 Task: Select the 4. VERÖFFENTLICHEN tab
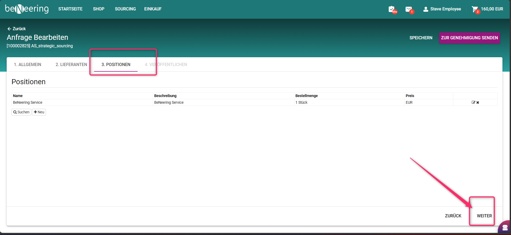166,64
